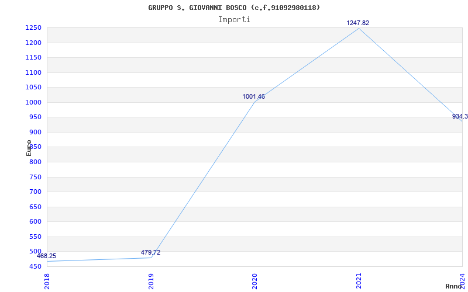This screenshot has width=468, height=292.
Task: Click the 1150 y-axis tick label
Action: click(33, 57)
